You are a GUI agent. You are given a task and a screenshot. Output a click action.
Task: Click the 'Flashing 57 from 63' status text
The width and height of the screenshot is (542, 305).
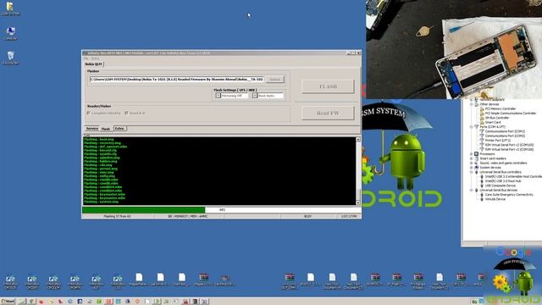[117, 217]
